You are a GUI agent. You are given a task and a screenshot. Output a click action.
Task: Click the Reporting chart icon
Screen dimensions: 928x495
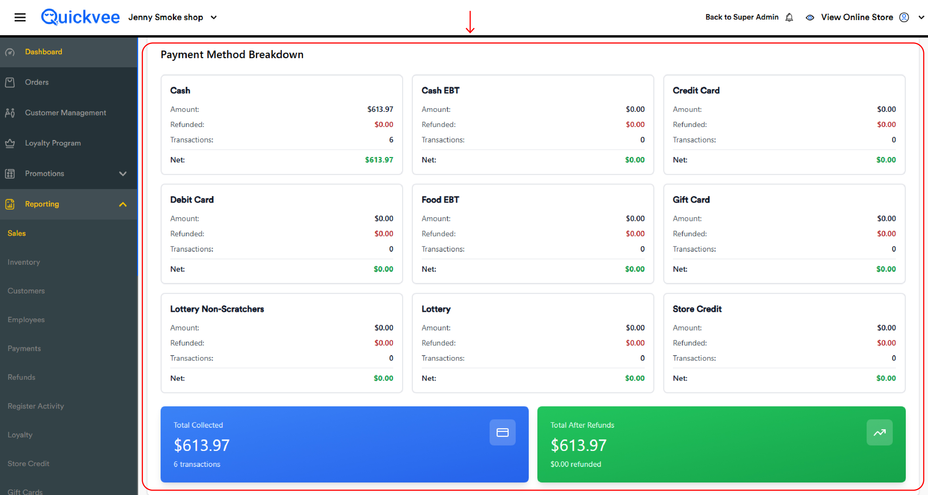(10, 204)
